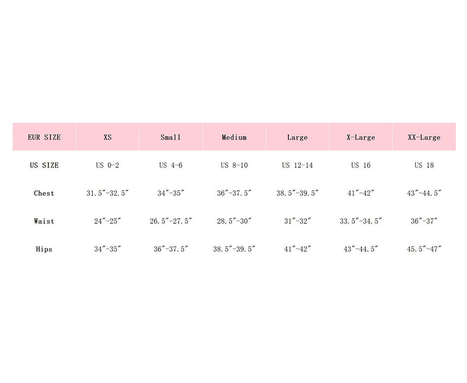Click the XS chest measurement 31.5″-32.5″

108,193
